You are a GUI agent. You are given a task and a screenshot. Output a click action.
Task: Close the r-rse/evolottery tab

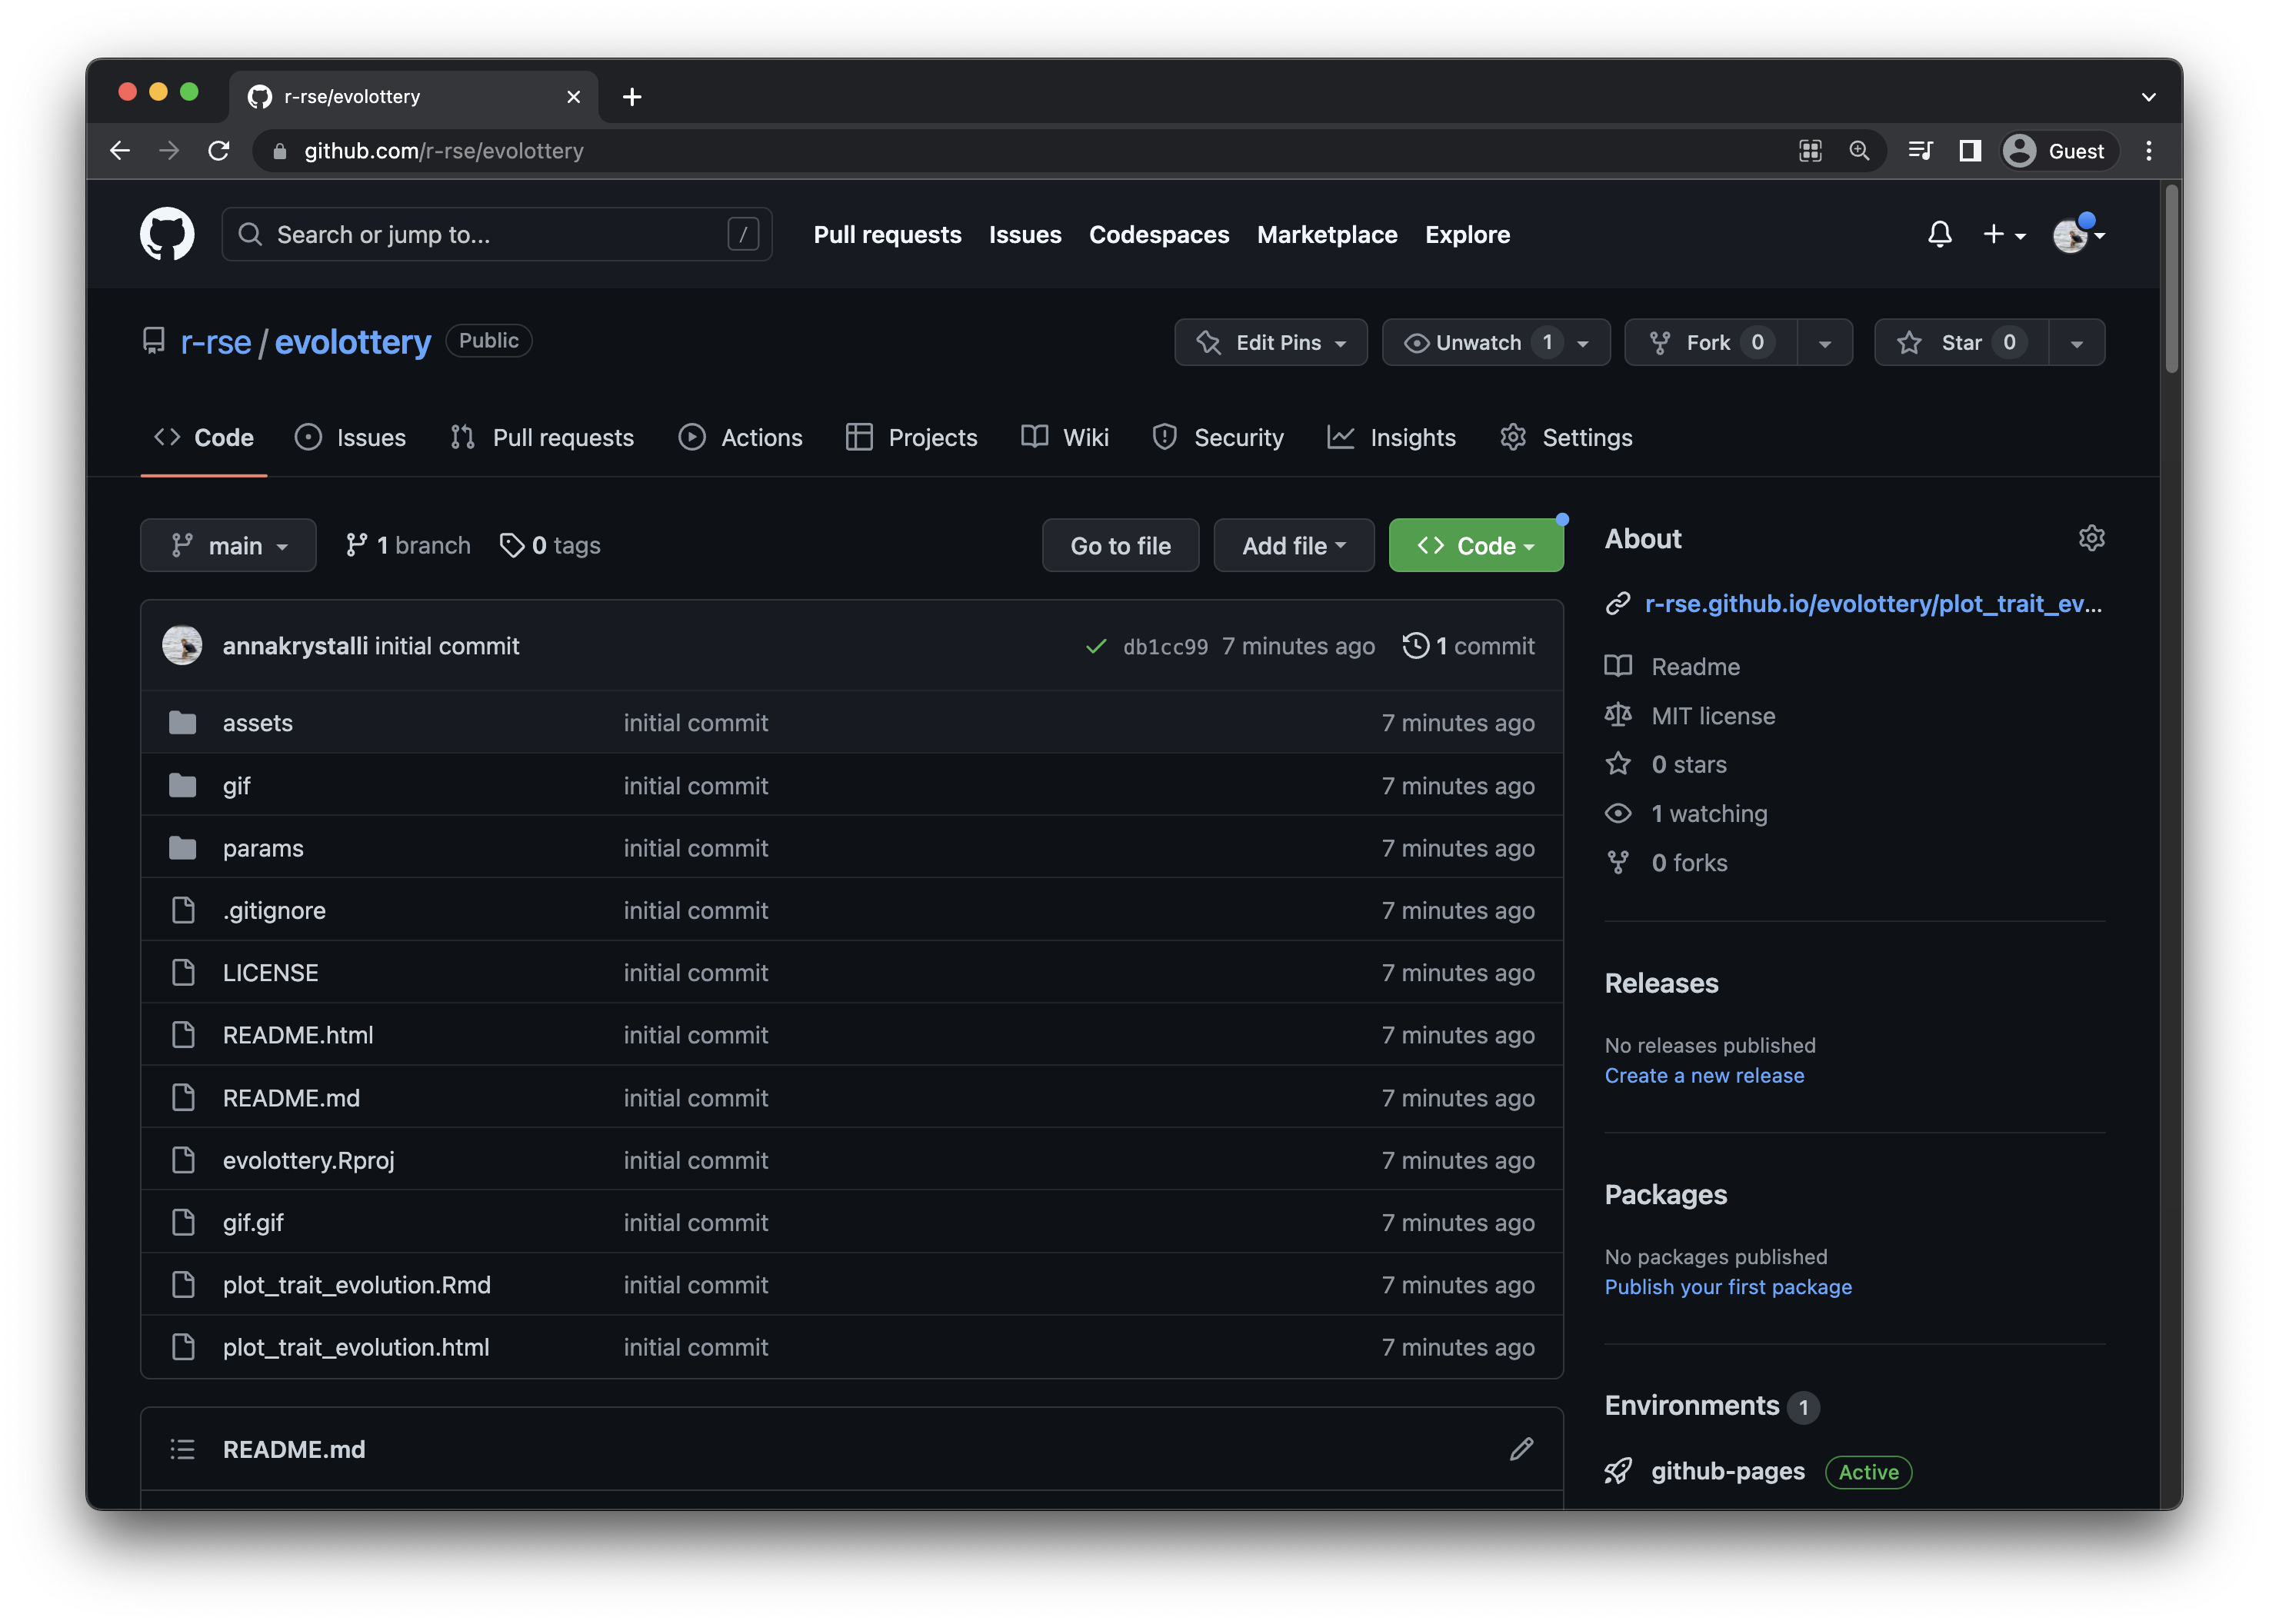tap(573, 96)
